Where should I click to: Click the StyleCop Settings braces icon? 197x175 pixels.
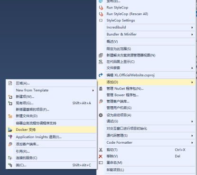tap(101, 20)
